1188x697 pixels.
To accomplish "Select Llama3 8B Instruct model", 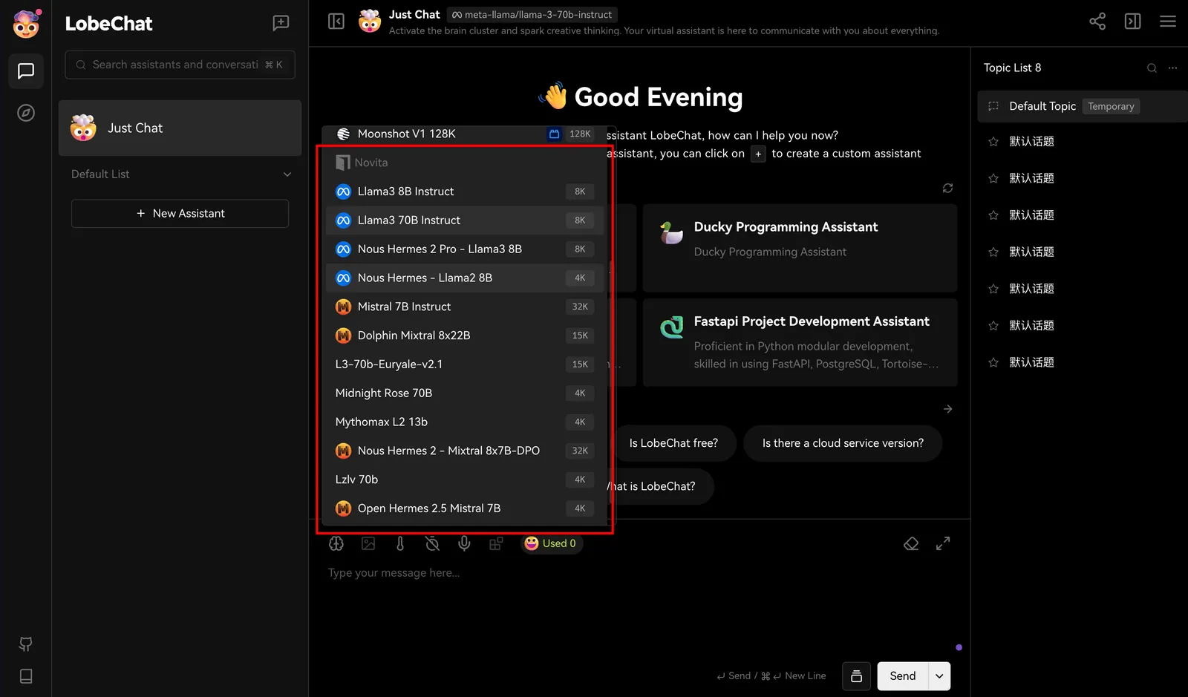I will click(x=405, y=192).
